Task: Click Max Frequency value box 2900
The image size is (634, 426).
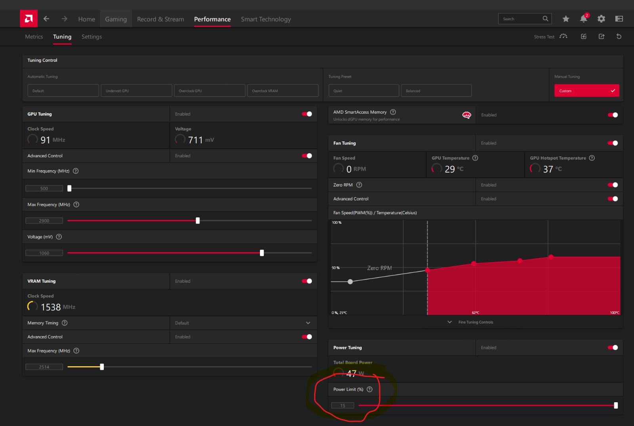Action: tap(44, 221)
